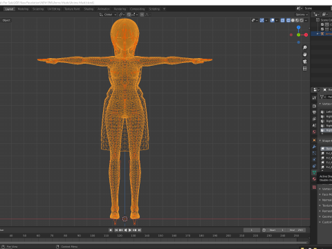Viewport: 332px width, 249px height.
Task: Switch to the Sculpting workspace tab
Action: click(38, 9)
